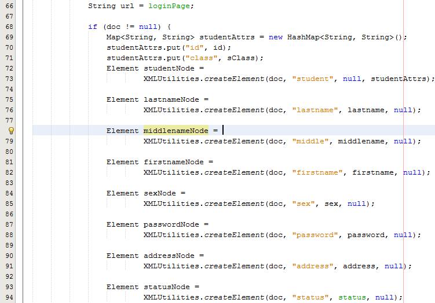Click the "class" string on line 71
Image resolution: width=435 pixels, height=303 pixels.
(x=202, y=58)
